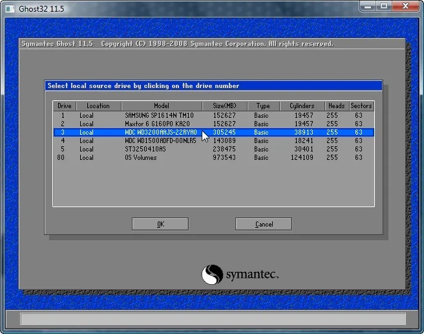Click the Drive column header
The width and height of the screenshot is (424, 334).
(x=65, y=106)
